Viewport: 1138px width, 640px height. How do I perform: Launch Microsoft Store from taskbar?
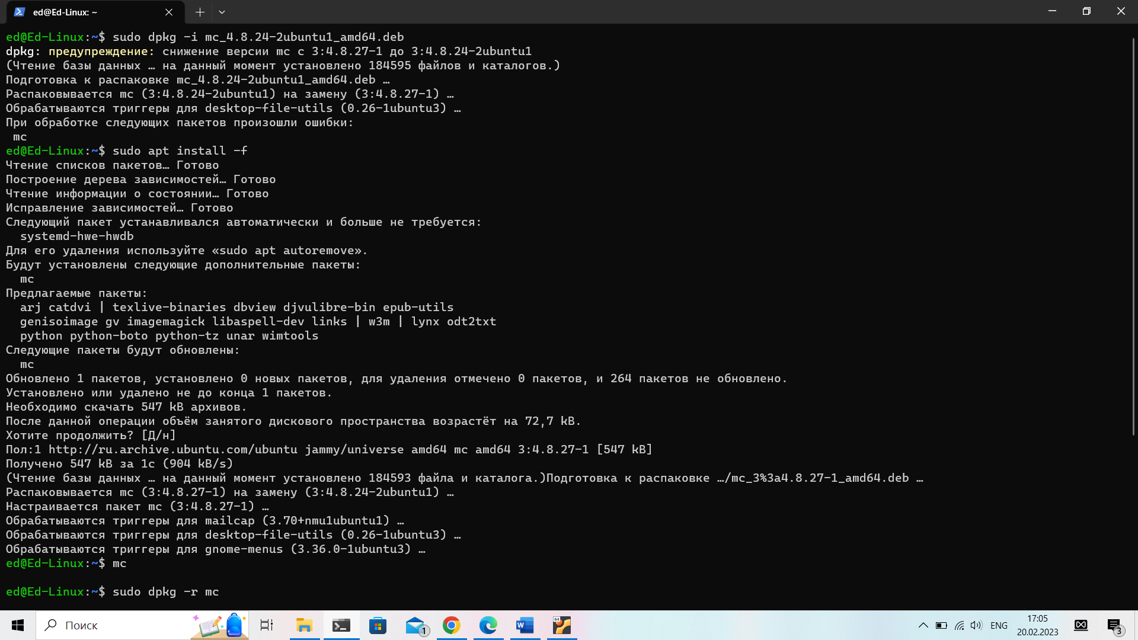coord(378,625)
